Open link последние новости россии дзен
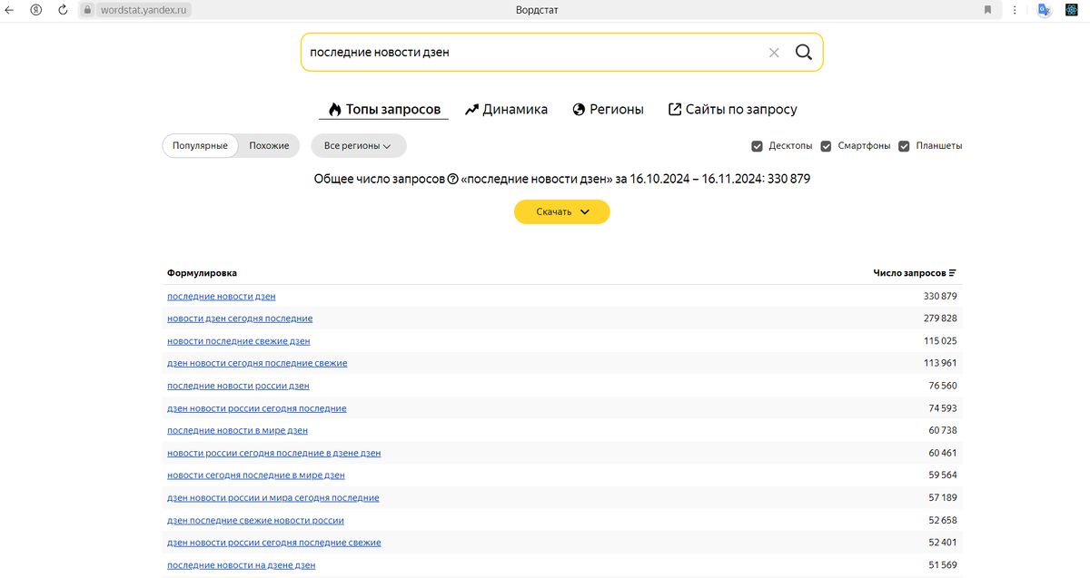 click(238, 386)
